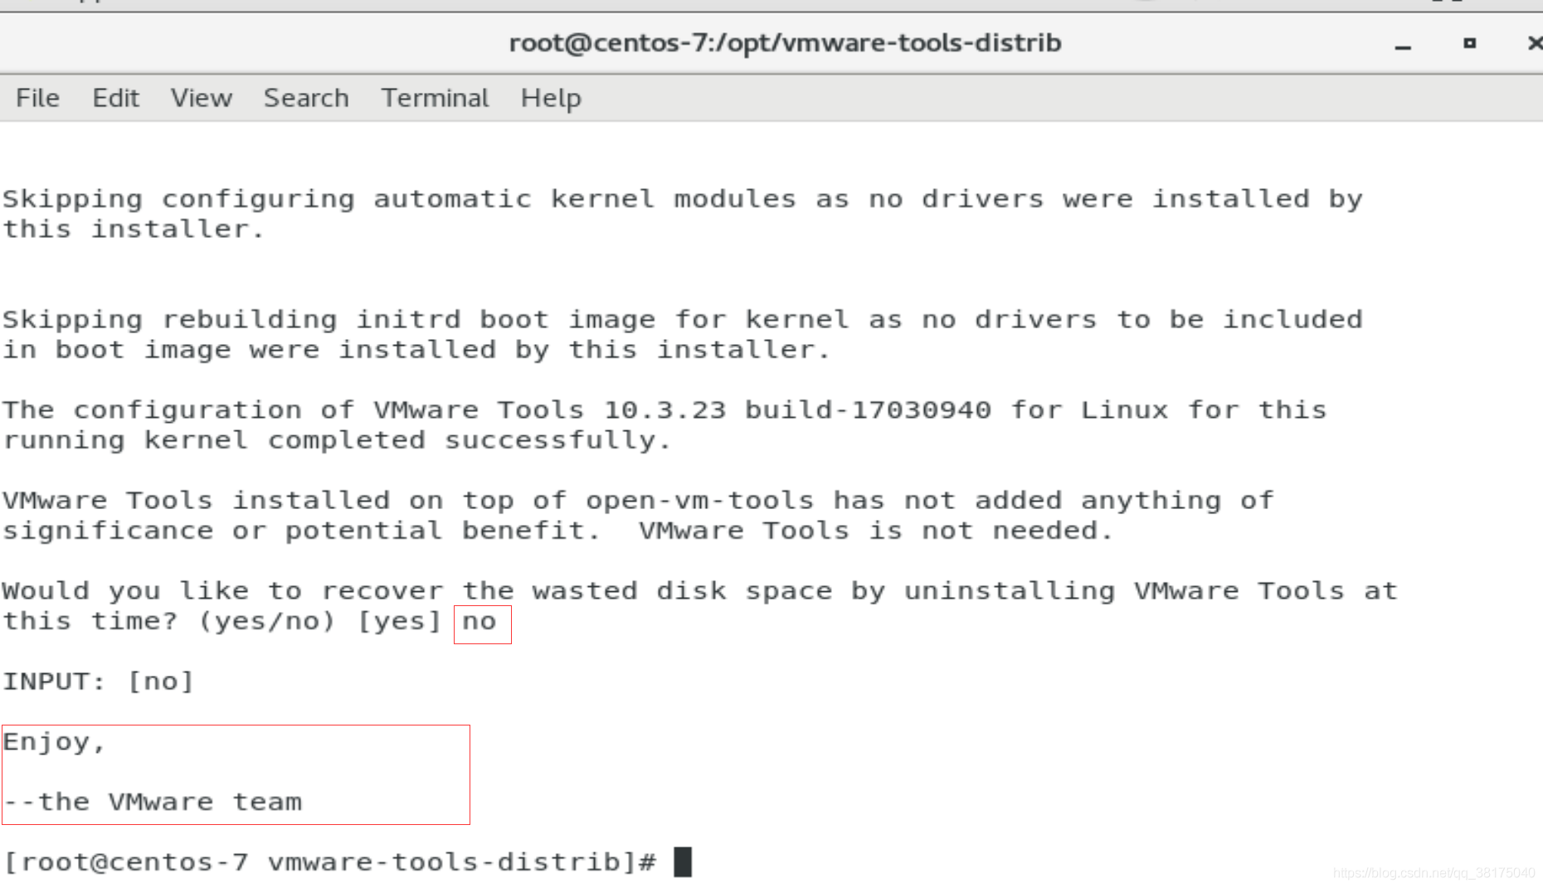Open the Help menu
This screenshot has width=1543, height=888.
(551, 99)
